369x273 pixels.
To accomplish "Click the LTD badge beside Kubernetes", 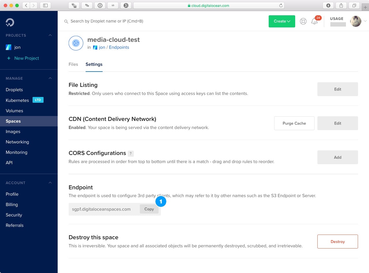I will click(x=38, y=100).
